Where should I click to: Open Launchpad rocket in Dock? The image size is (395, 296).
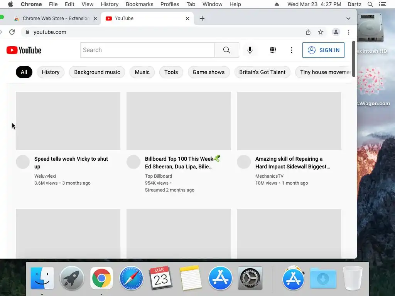pyautogui.click(x=72, y=278)
